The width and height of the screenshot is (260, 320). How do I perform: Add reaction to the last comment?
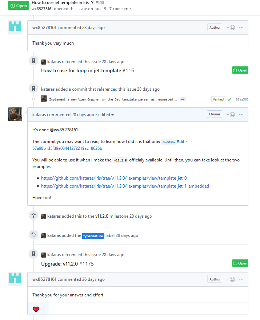click(x=231, y=279)
